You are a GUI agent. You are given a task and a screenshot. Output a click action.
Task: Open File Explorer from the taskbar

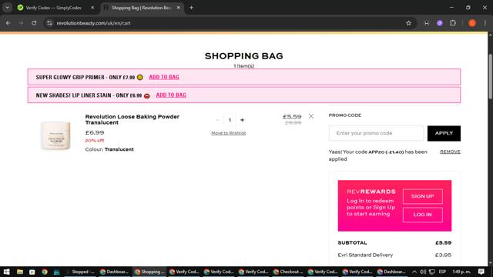coord(19,272)
